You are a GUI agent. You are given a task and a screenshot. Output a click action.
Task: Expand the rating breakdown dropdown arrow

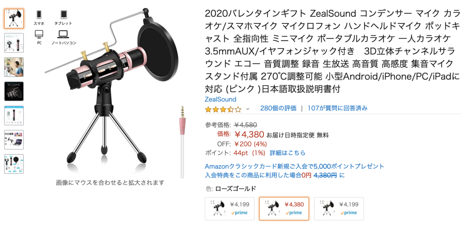click(248, 109)
